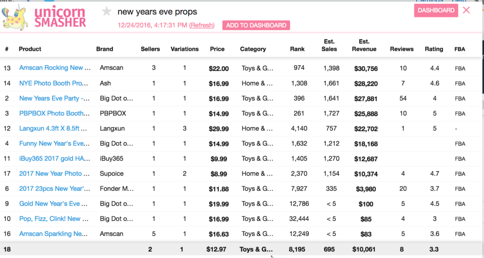Sort by Est. Revenue column
484x258 pixels.
(364, 45)
